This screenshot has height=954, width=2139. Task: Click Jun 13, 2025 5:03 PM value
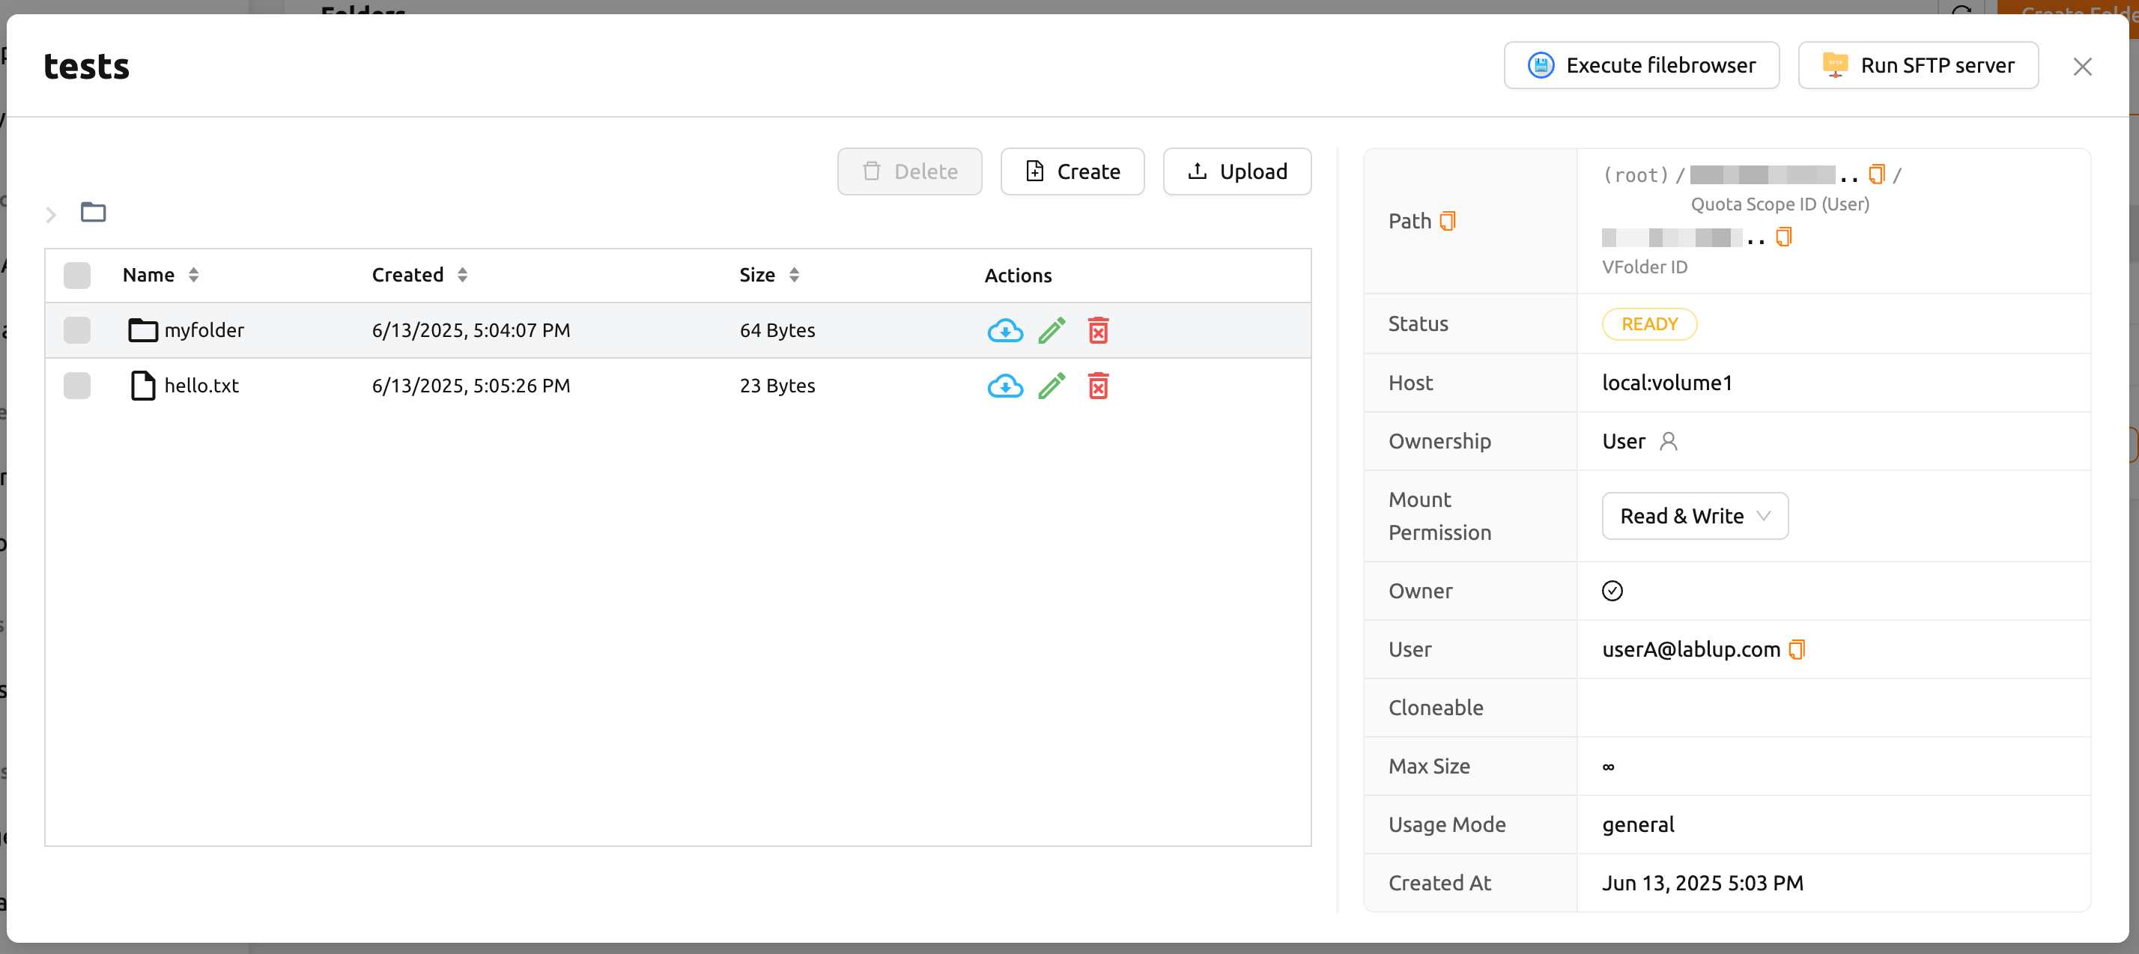pos(1702,884)
